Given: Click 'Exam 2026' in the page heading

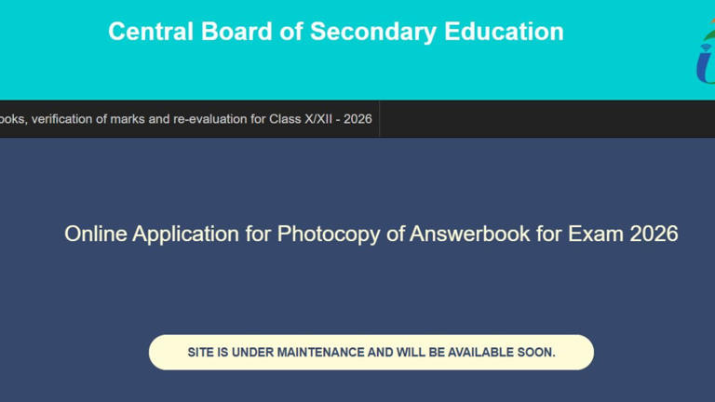Looking at the screenshot, I should pyautogui.click(x=623, y=234).
